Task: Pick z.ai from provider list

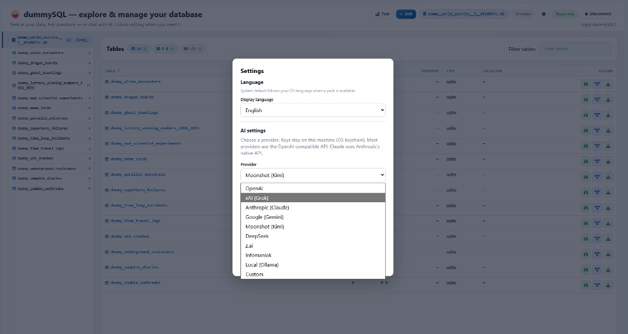Action: [313, 246]
